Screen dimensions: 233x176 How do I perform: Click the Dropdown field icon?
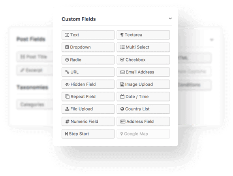click(x=67, y=47)
